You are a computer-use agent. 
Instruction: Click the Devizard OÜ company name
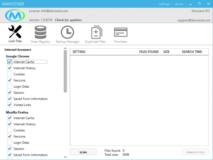pyautogui.click(x=200, y=11)
